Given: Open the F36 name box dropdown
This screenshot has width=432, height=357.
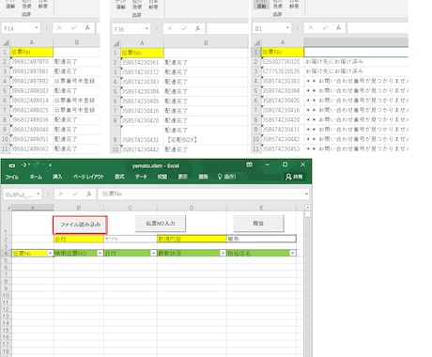Looking at the screenshot, I should (x=147, y=29).
